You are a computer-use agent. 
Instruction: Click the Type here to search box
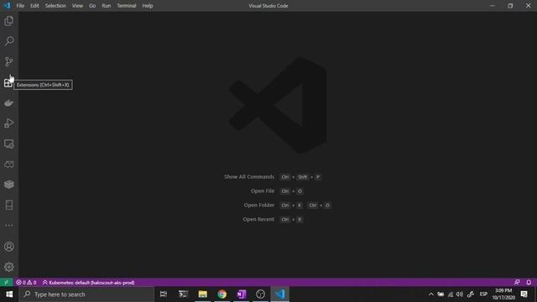click(86, 294)
